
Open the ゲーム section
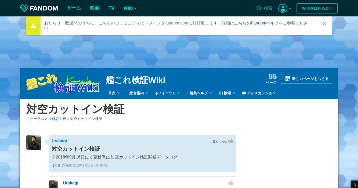74,8
